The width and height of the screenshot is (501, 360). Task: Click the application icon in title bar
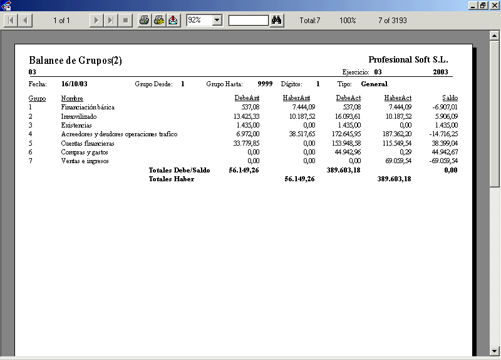(x=6, y=6)
